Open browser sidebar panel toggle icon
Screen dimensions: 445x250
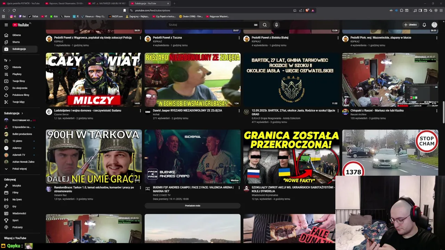(420, 10)
